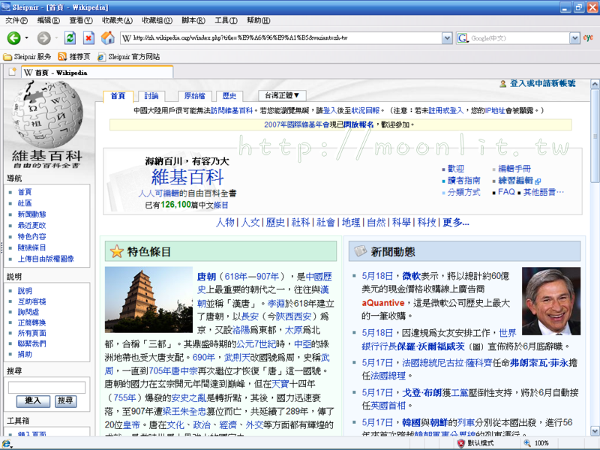This screenshot has width=600, height=450.
Task: Go to Home via house icon
Action: (x=107, y=38)
